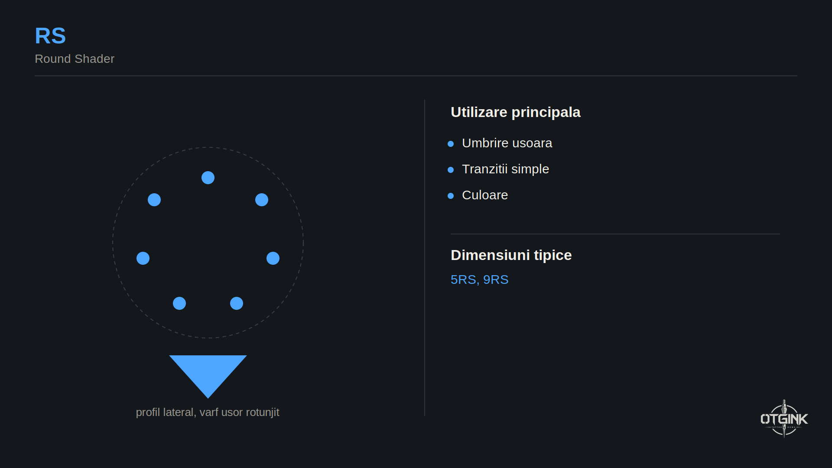Click the bottom-right needle dot

click(x=237, y=303)
